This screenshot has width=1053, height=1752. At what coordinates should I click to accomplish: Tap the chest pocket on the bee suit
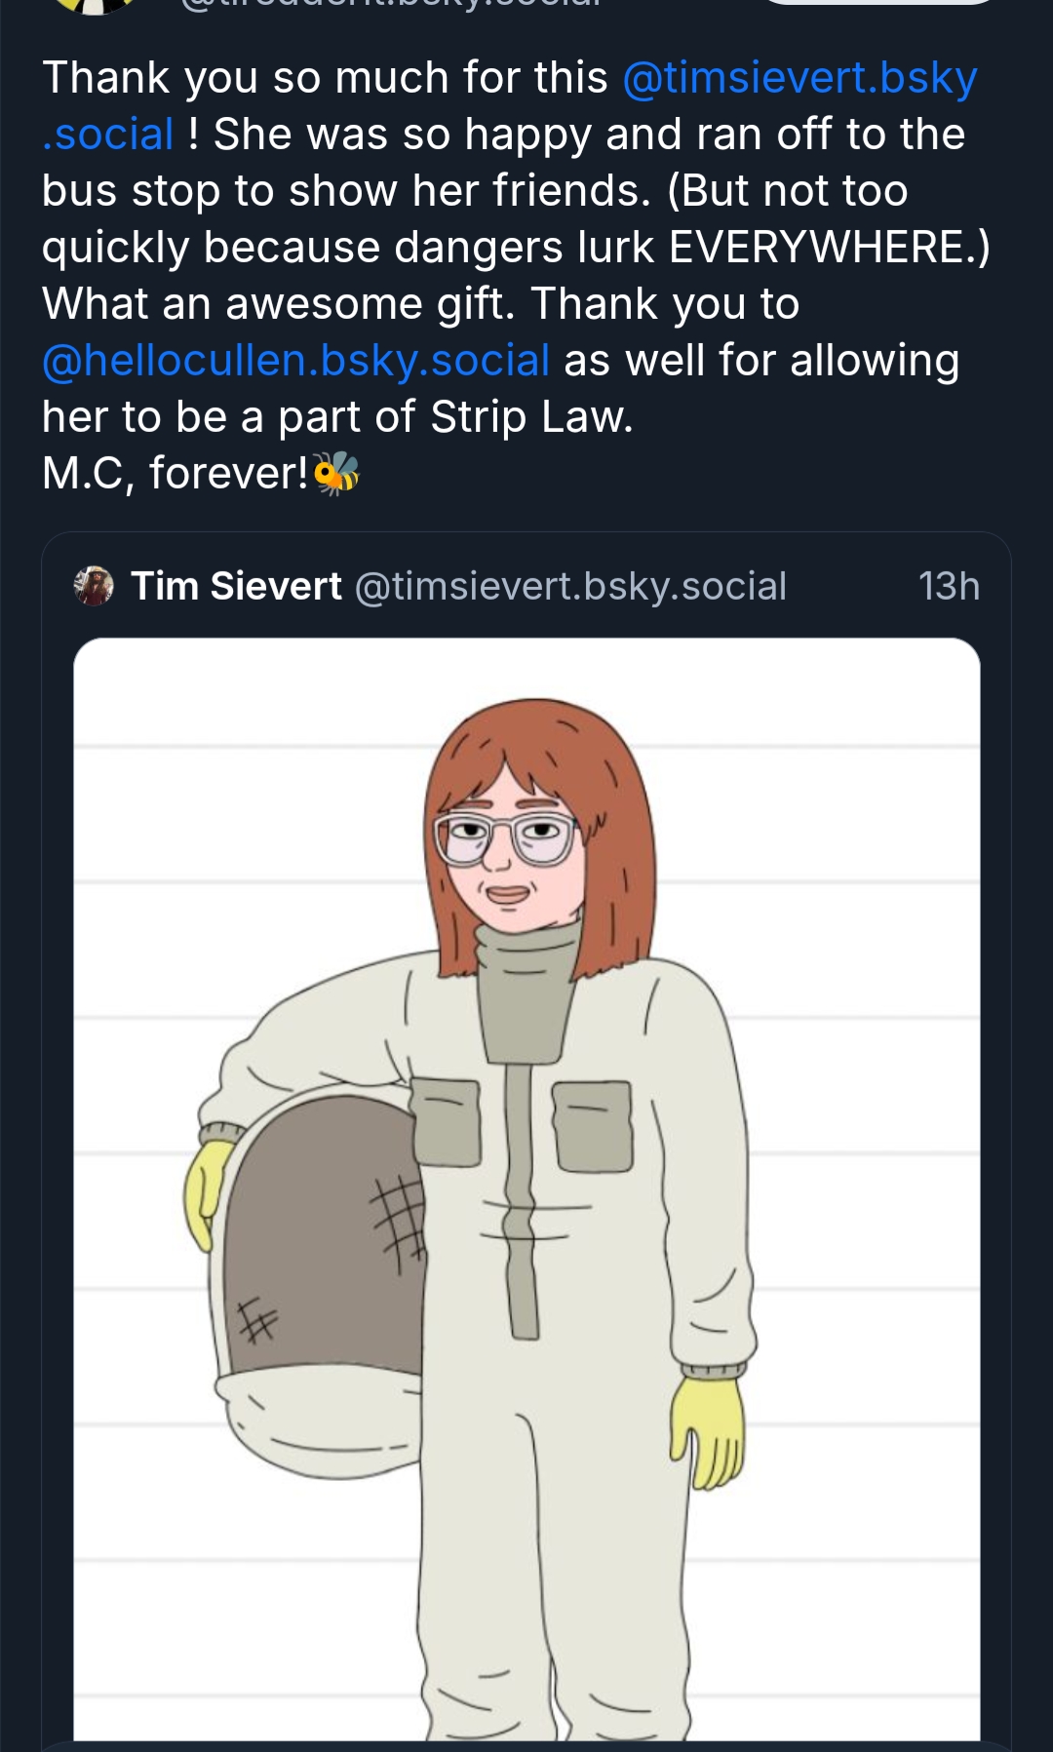coord(593,1124)
